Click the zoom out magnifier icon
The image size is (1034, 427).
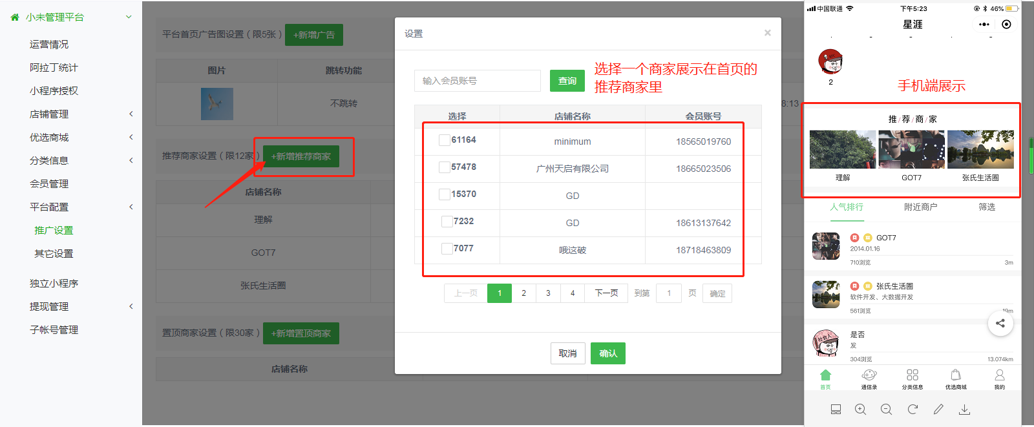886,410
